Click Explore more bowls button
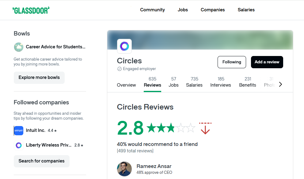 [39, 78]
